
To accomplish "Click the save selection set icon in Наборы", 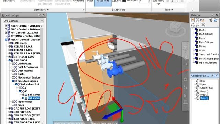I will pyautogui.click(x=193, y=20).
